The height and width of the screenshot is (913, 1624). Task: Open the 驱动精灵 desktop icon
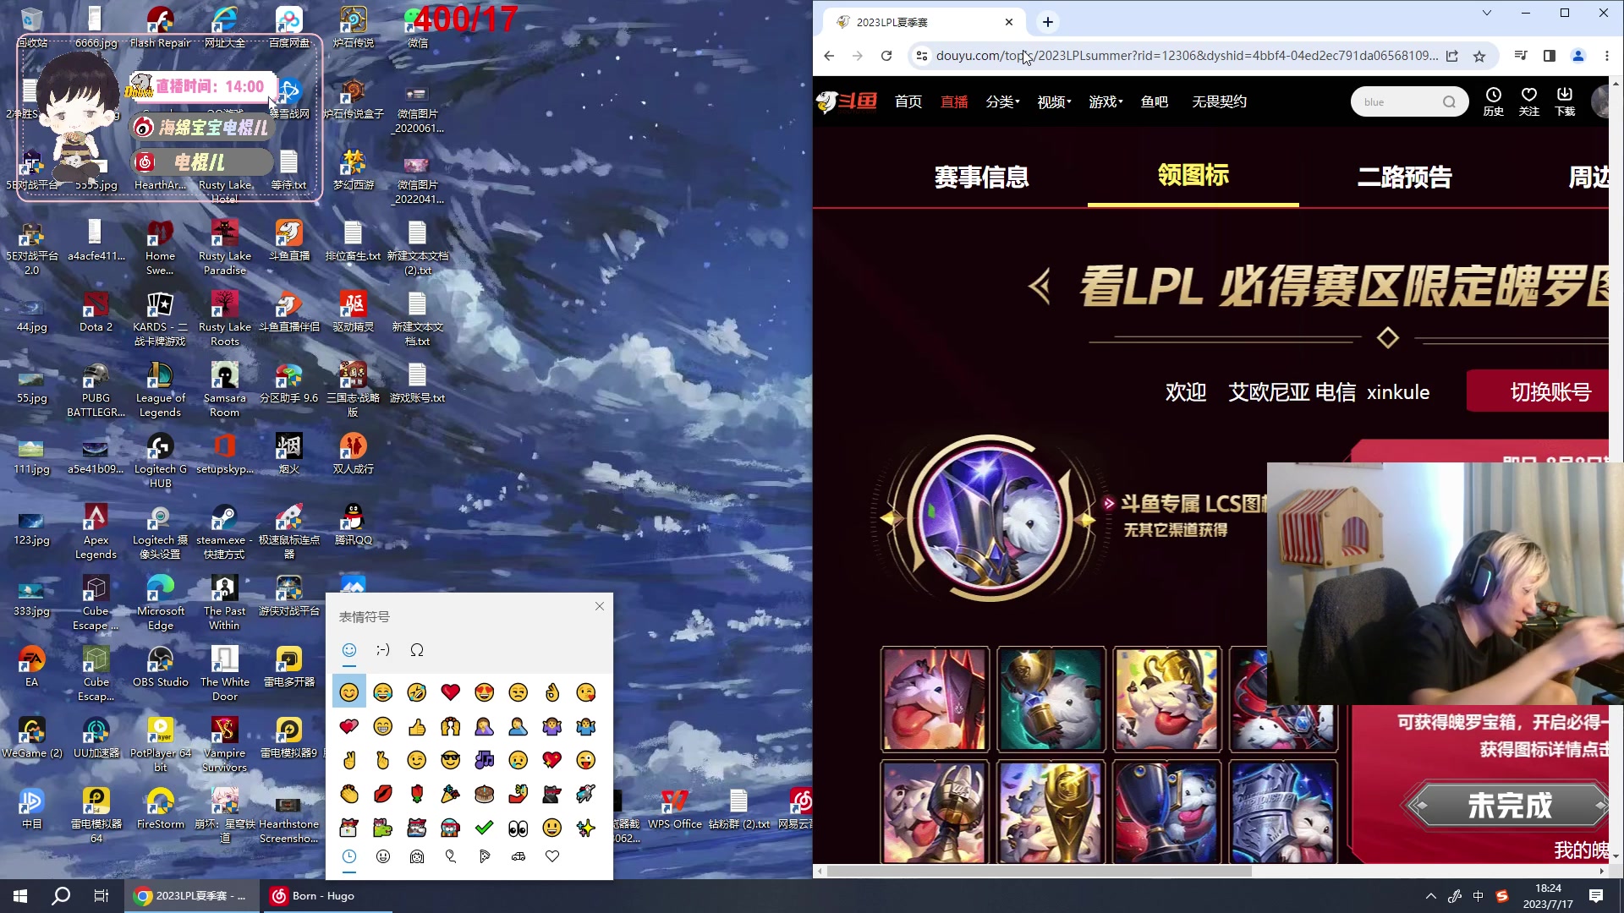[353, 312]
